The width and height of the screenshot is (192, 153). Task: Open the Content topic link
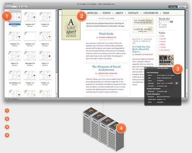point(163,39)
